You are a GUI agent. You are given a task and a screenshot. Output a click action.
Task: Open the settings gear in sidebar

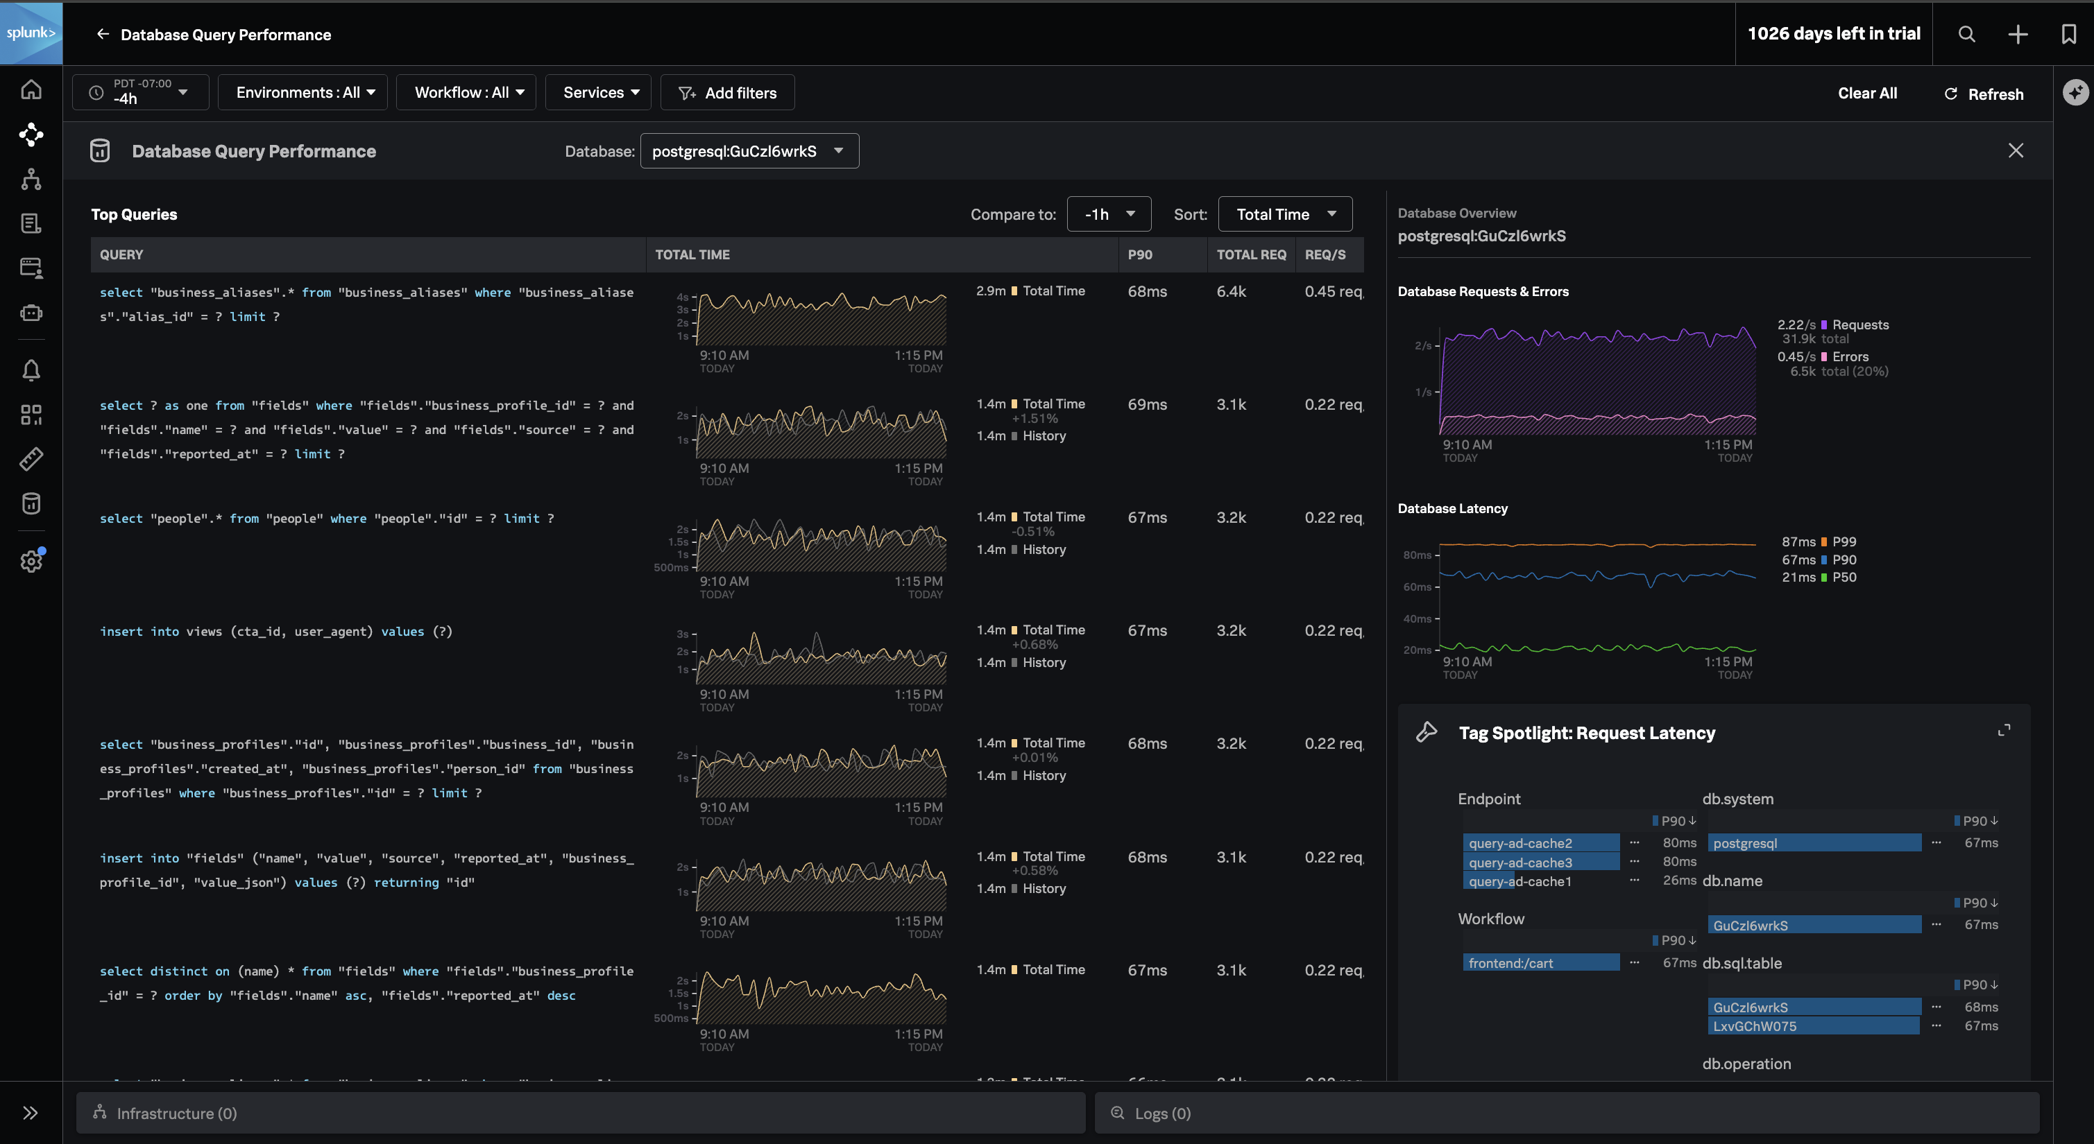31,561
